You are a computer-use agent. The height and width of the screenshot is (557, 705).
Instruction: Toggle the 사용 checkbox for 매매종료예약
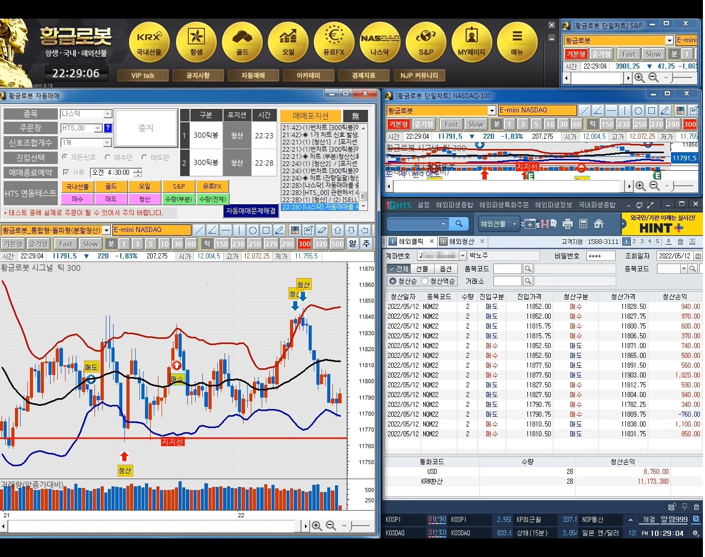click(x=66, y=172)
